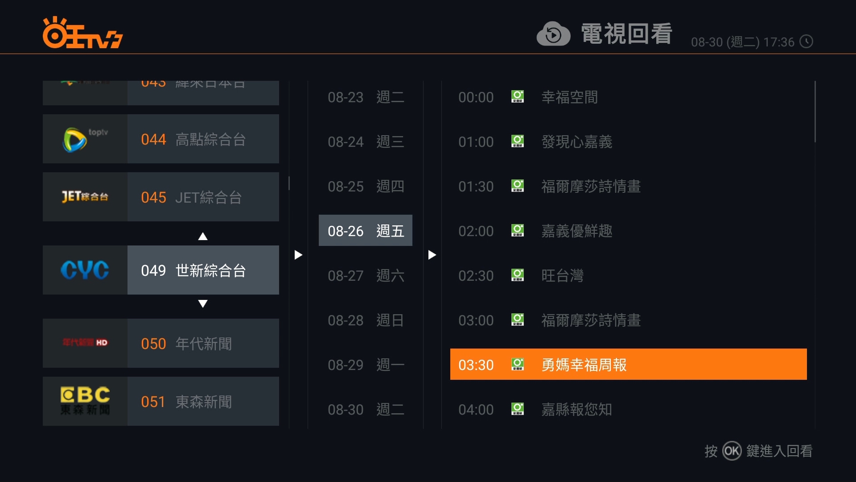This screenshot has height=482, width=856.
Task: Select date 08-30 週二
Action: pos(366,409)
